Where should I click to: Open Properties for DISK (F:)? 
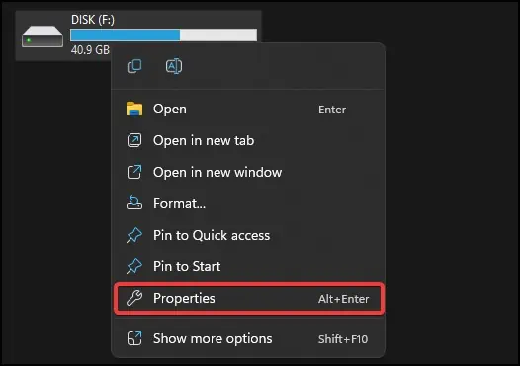[248, 298]
